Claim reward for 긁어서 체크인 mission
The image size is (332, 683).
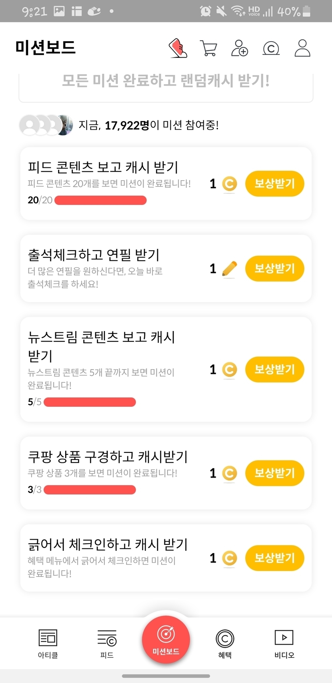(x=274, y=558)
